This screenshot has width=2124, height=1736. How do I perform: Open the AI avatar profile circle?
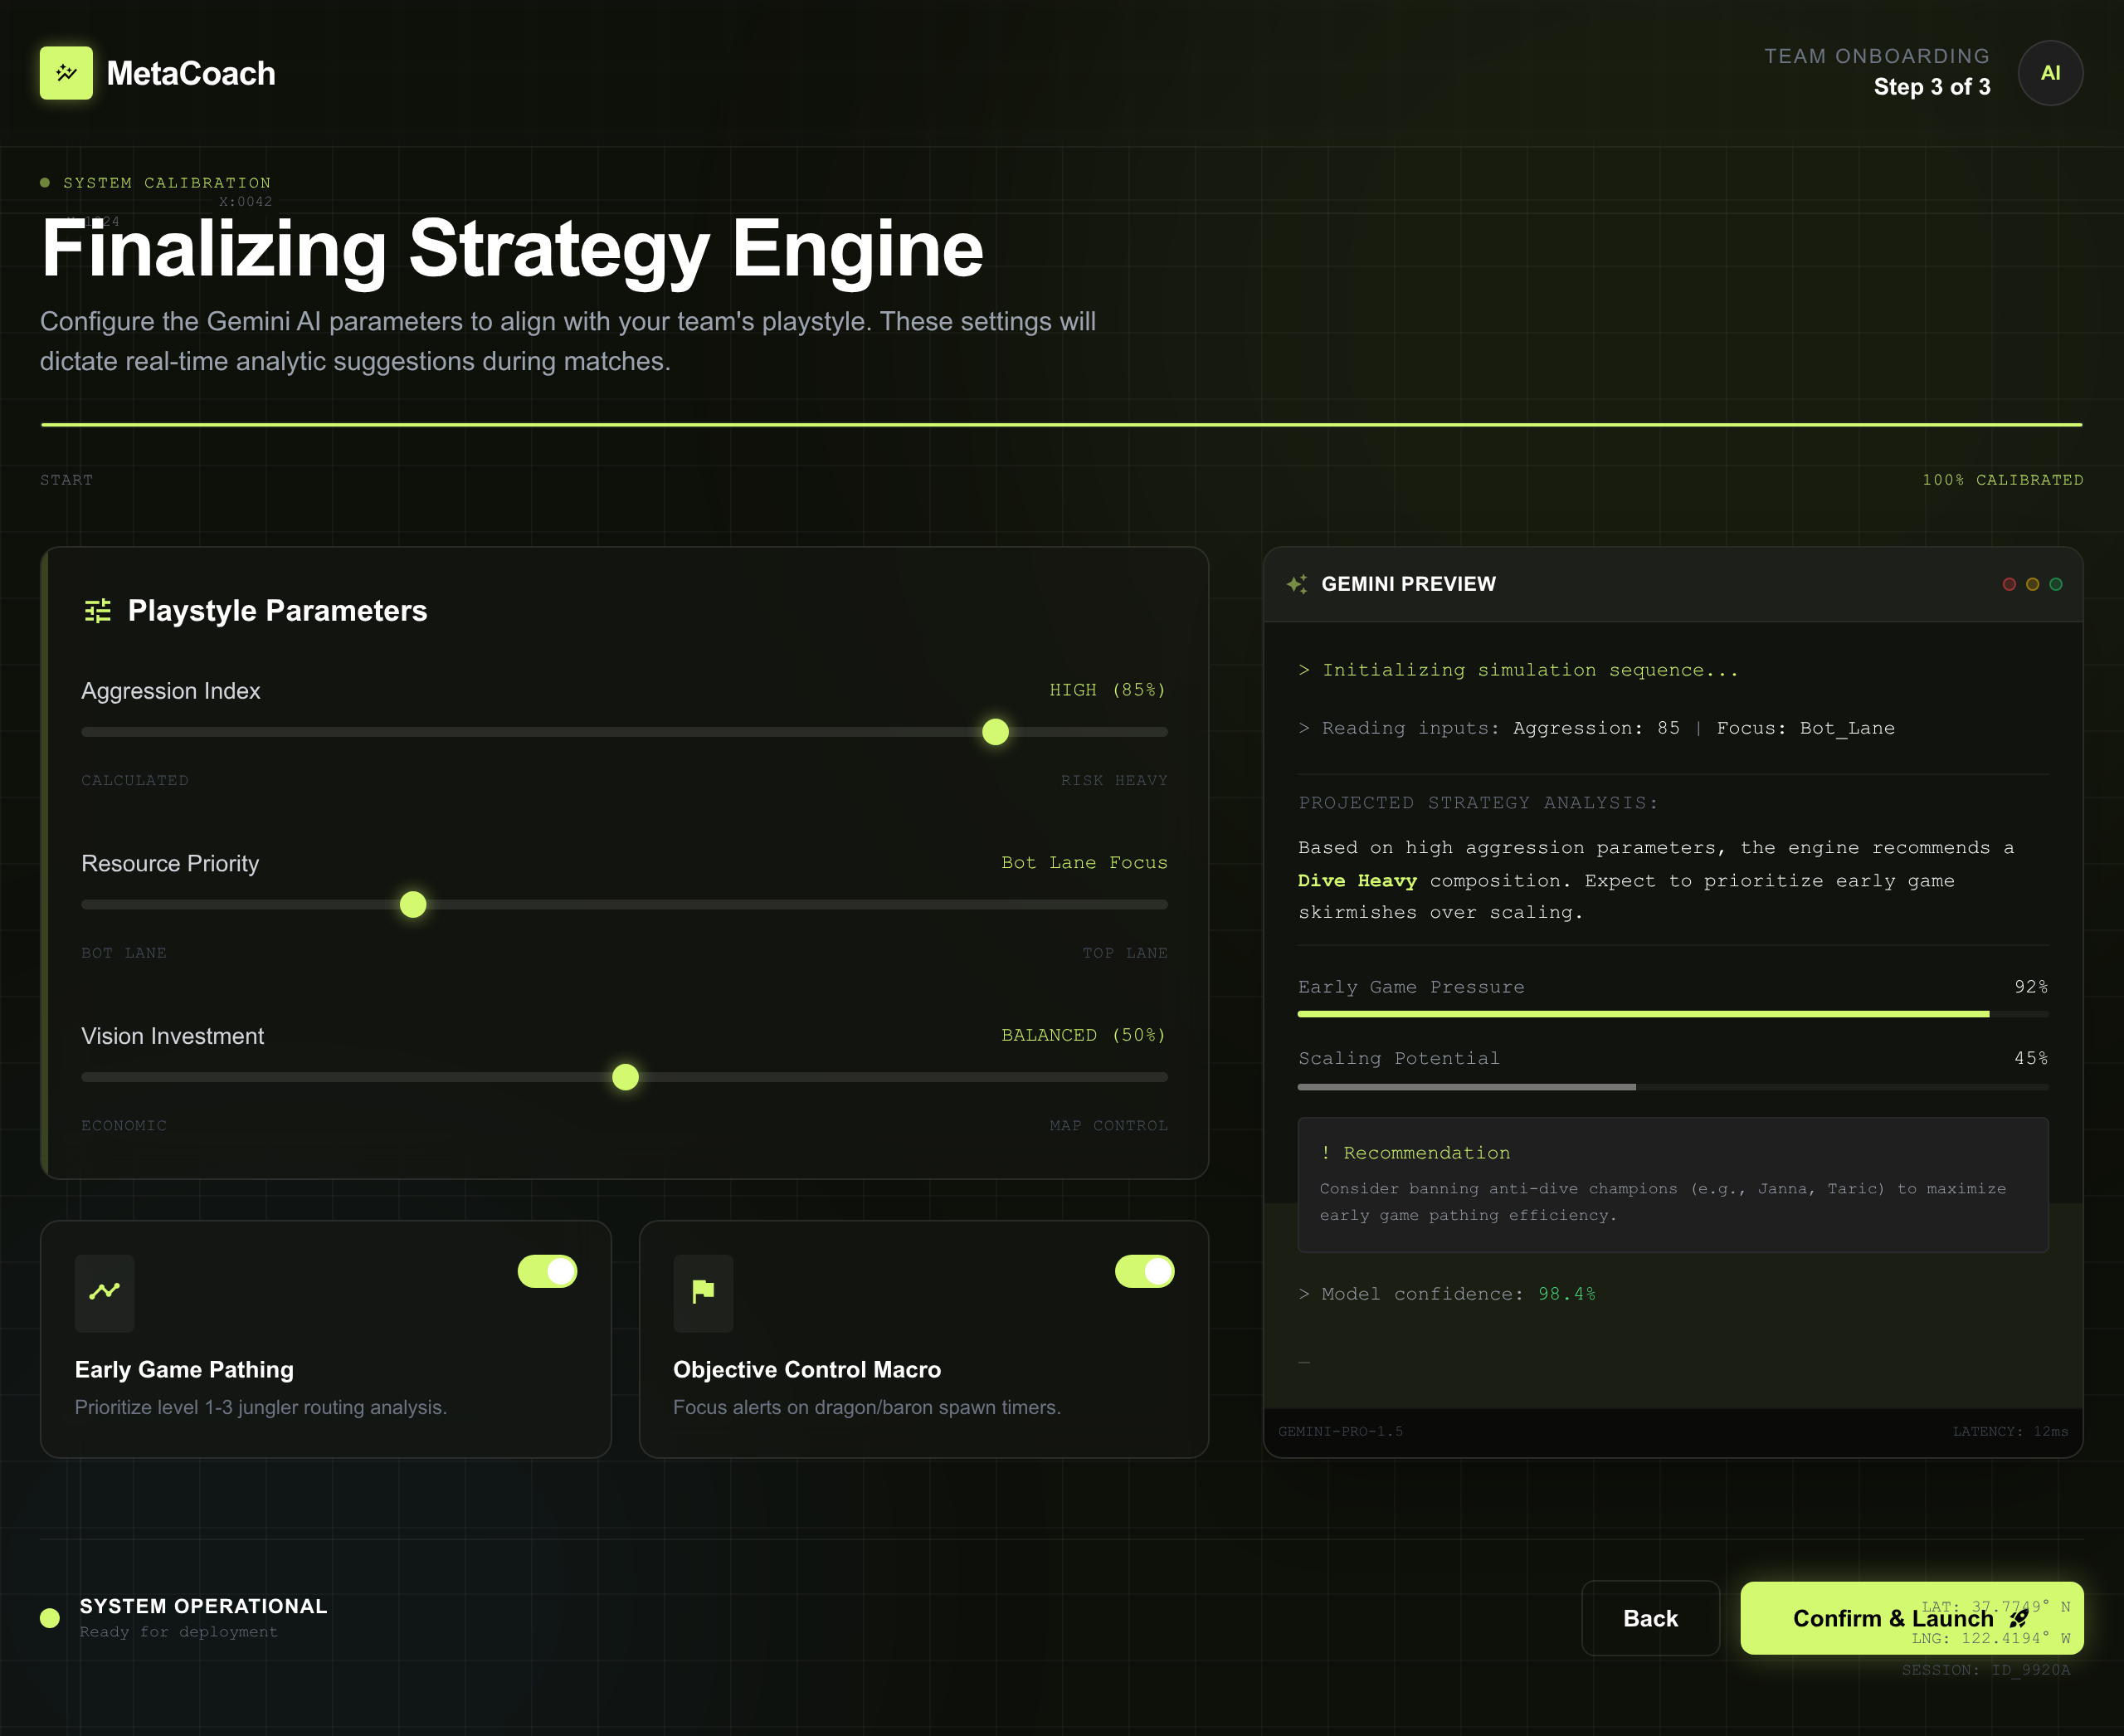(2049, 73)
